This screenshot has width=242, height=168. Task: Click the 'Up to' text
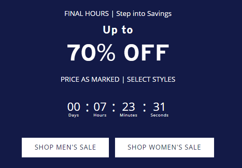point(118,30)
